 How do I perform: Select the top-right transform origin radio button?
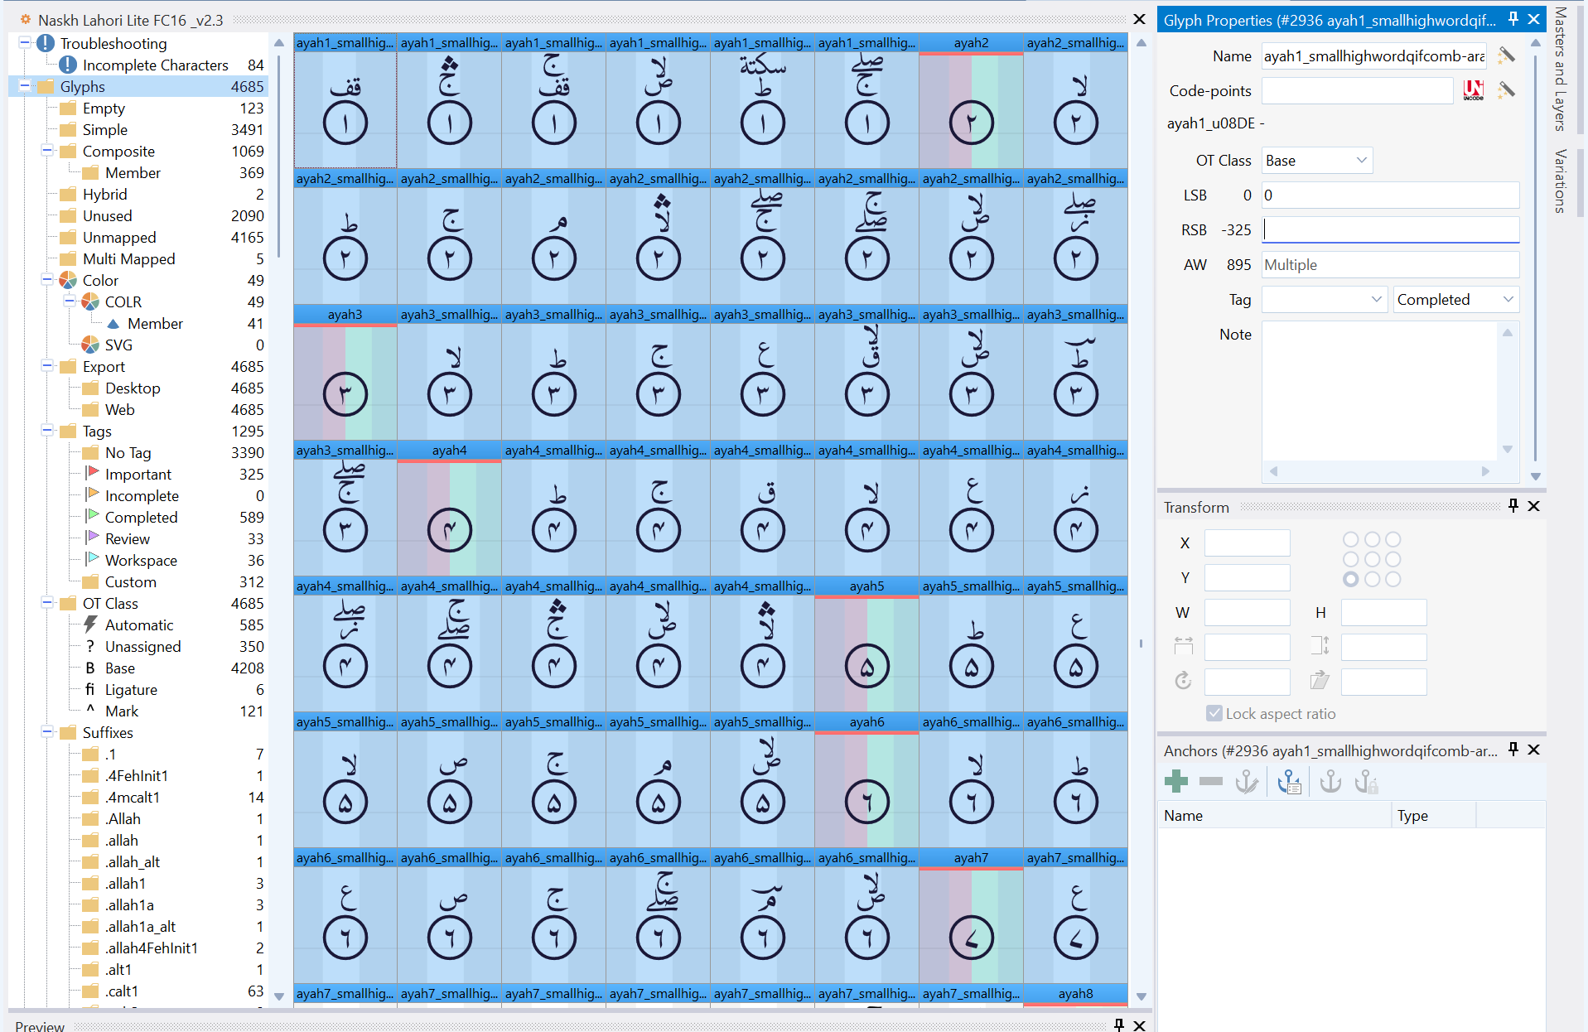tap(1393, 539)
